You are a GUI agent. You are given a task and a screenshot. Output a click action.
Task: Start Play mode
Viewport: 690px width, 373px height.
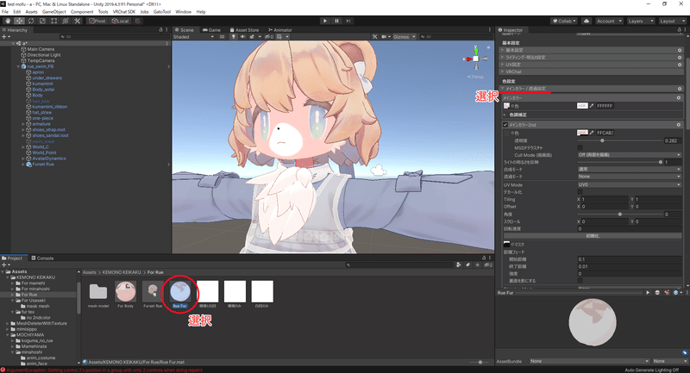pos(325,21)
